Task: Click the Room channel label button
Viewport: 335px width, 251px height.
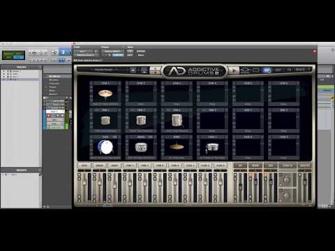Action: (255, 165)
